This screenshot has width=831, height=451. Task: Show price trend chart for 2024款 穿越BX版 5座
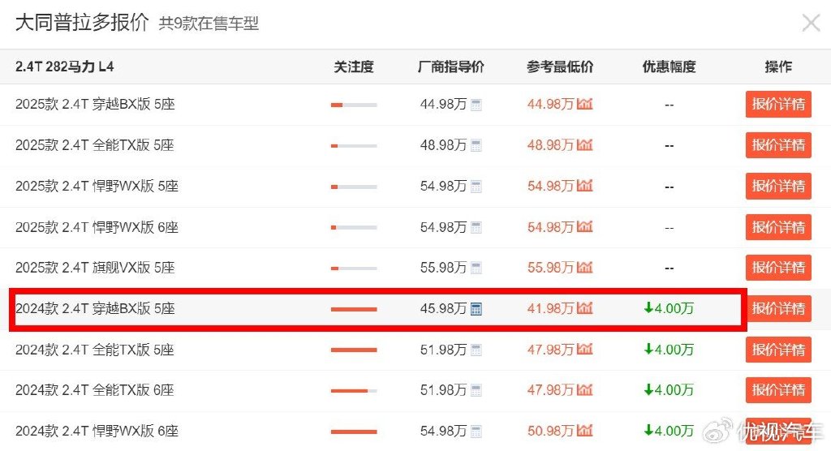click(584, 308)
